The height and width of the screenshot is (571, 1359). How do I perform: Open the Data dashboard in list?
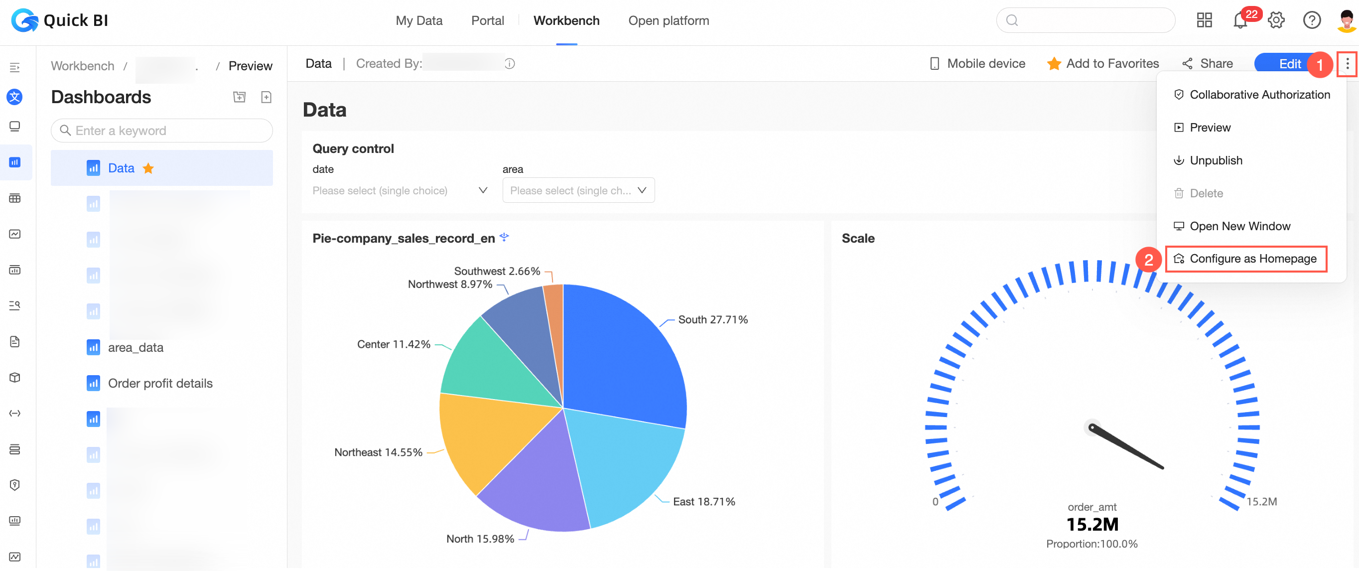pos(161,168)
